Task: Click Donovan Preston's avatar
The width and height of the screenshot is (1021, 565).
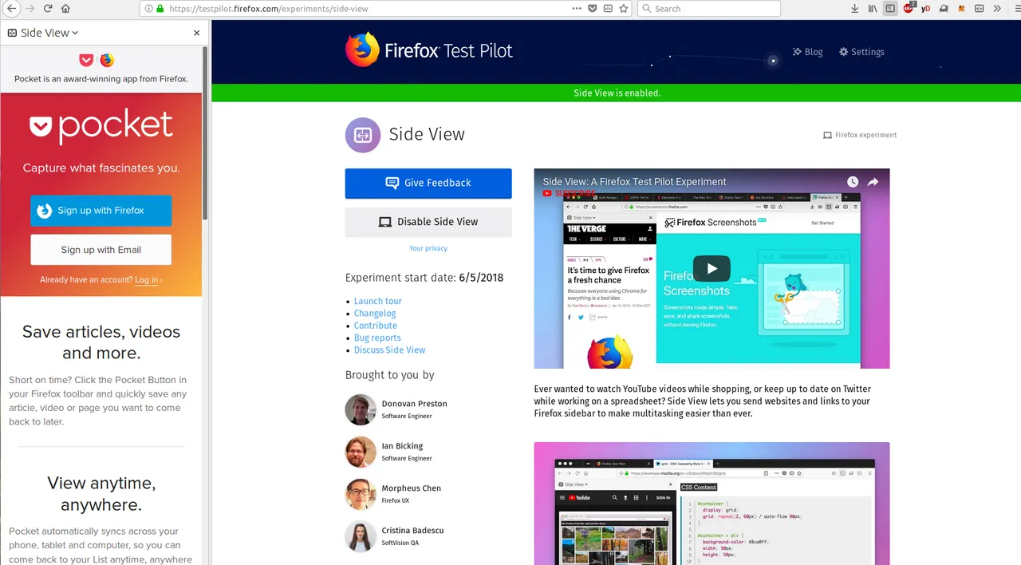Action: coord(361,409)
